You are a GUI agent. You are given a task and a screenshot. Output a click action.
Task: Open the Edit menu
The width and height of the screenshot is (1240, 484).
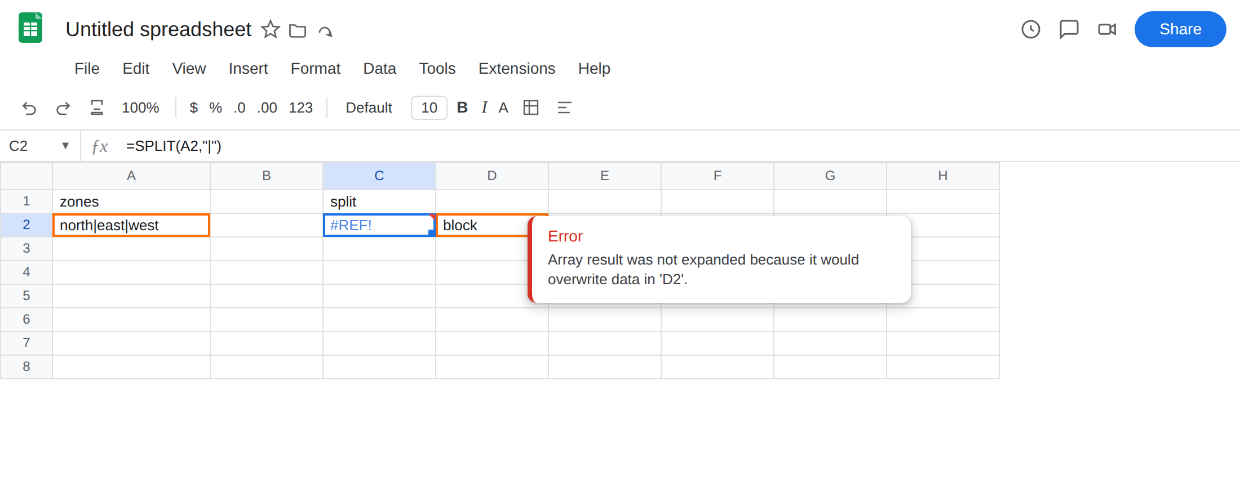click(x=136, y=69)
